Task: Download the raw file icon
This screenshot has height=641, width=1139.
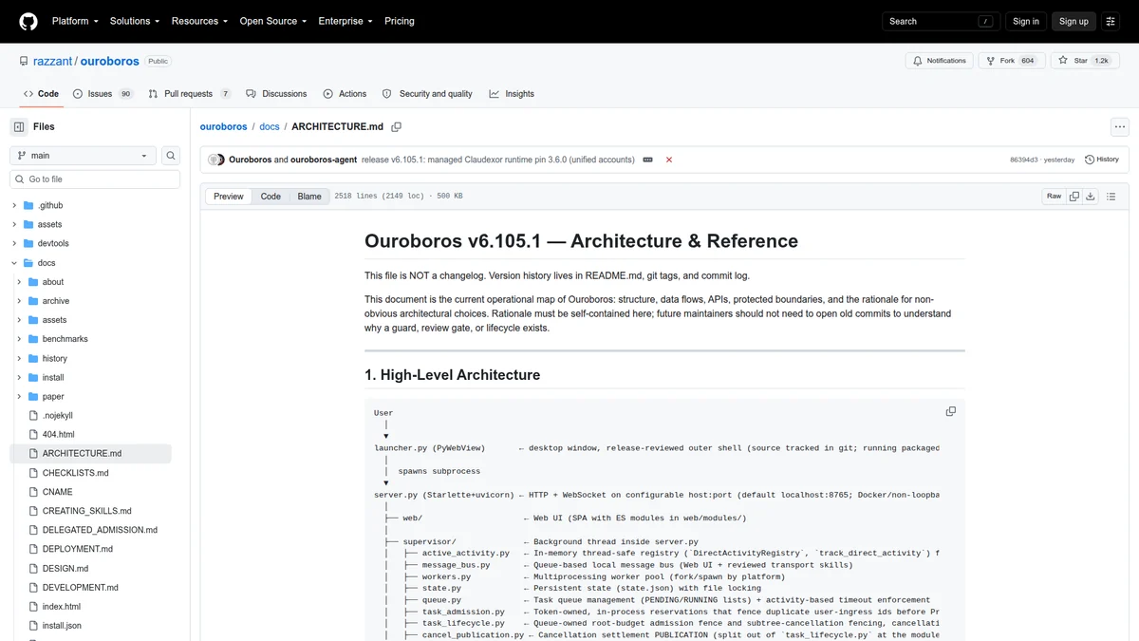Action: point(1091,197)
